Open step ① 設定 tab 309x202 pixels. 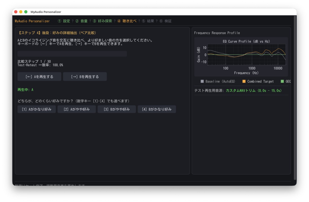[x=64, y=21]
